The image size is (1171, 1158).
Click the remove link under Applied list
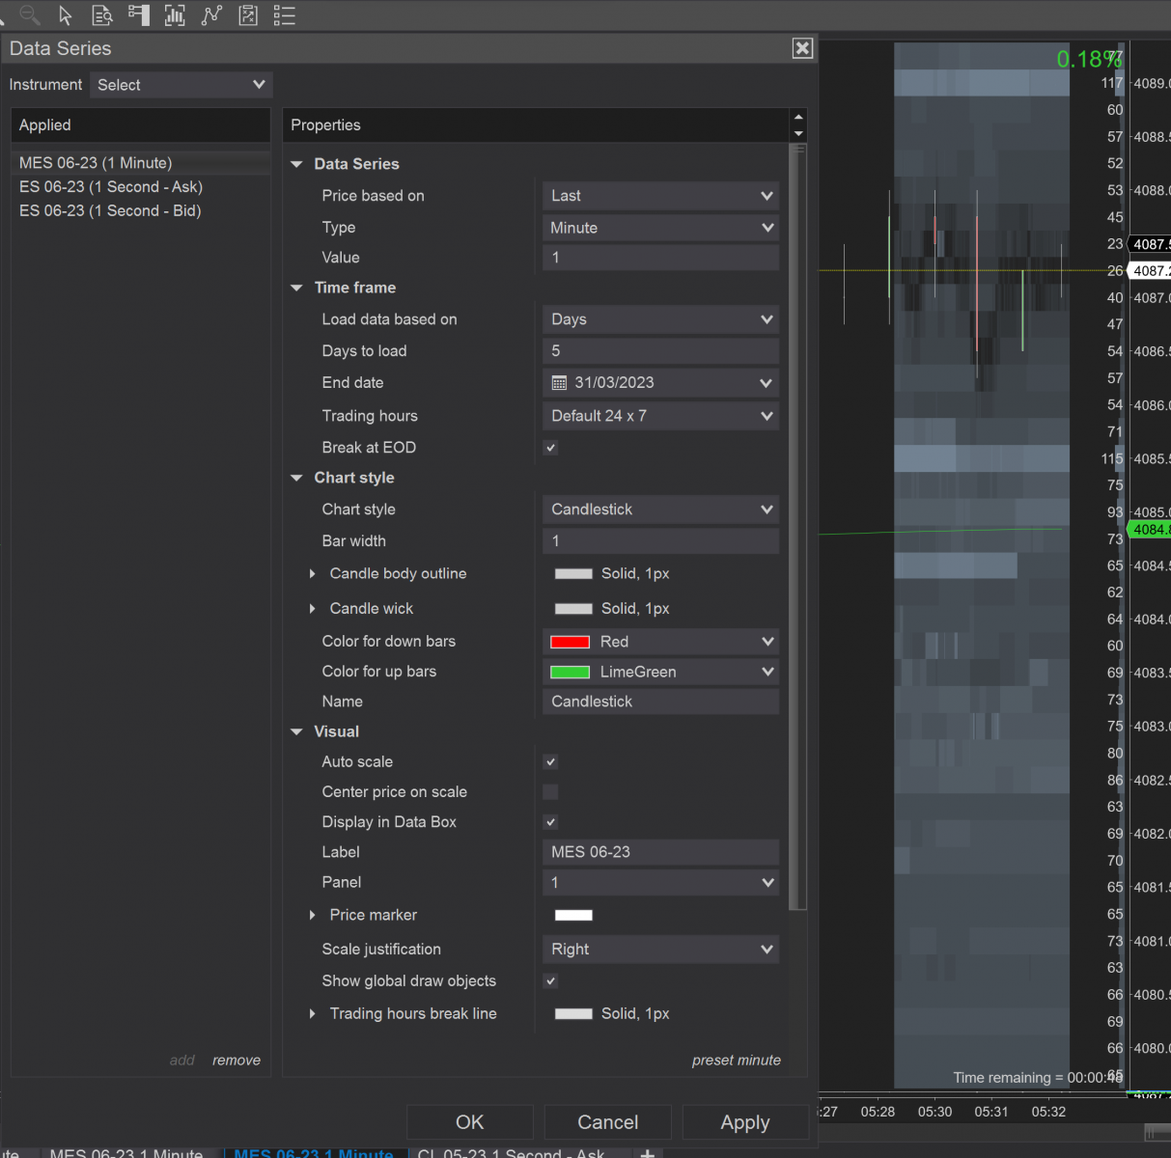(x=237, y=1061)
